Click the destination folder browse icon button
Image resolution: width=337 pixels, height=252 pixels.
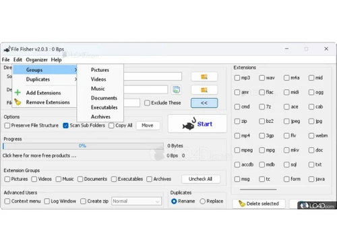click(x=204, y=90)
